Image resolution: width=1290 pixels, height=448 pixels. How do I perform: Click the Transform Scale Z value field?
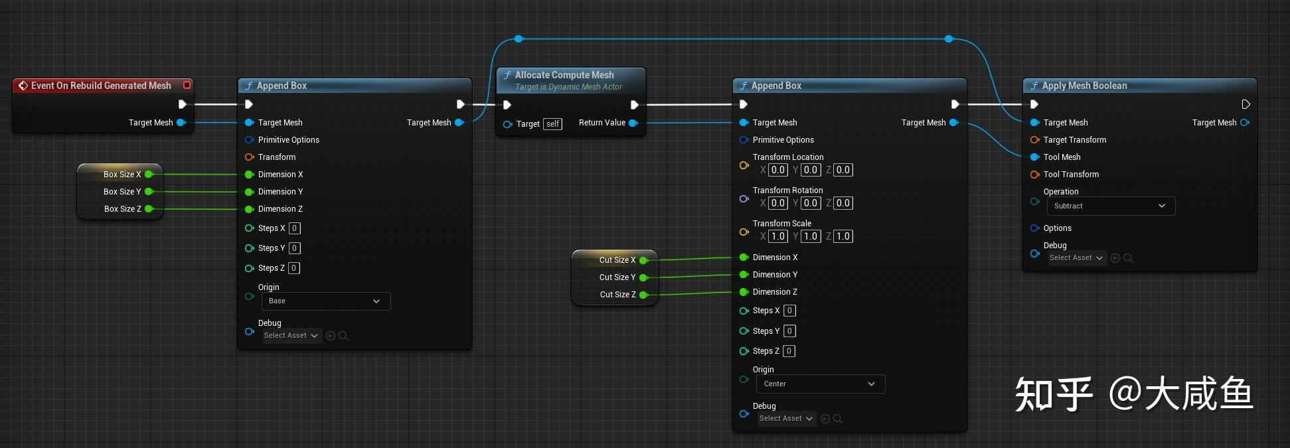(x=843, y=236)
